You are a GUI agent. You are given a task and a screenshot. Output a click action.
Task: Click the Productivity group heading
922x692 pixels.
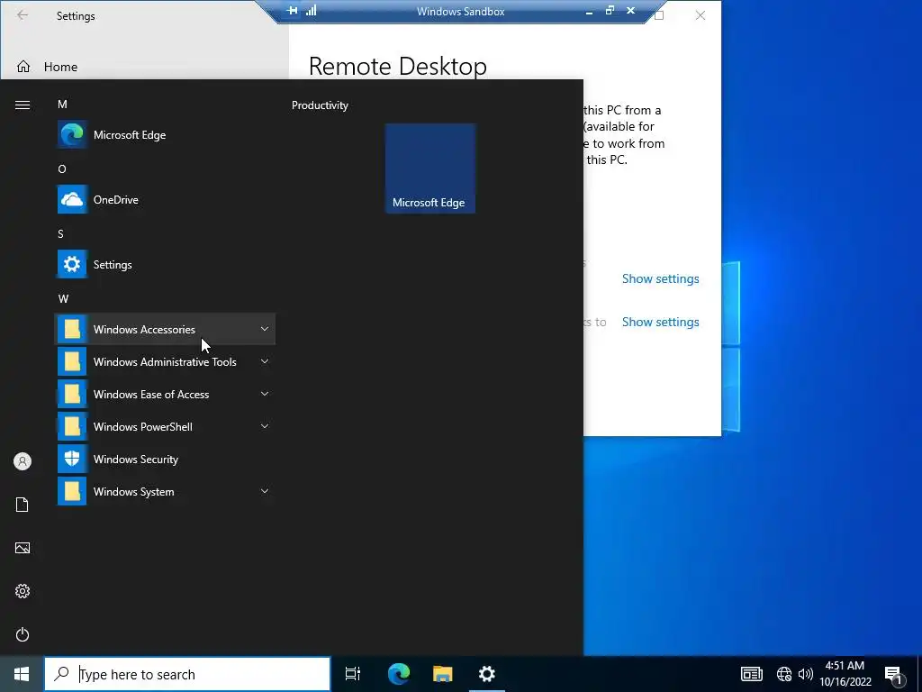click(320, 105)
